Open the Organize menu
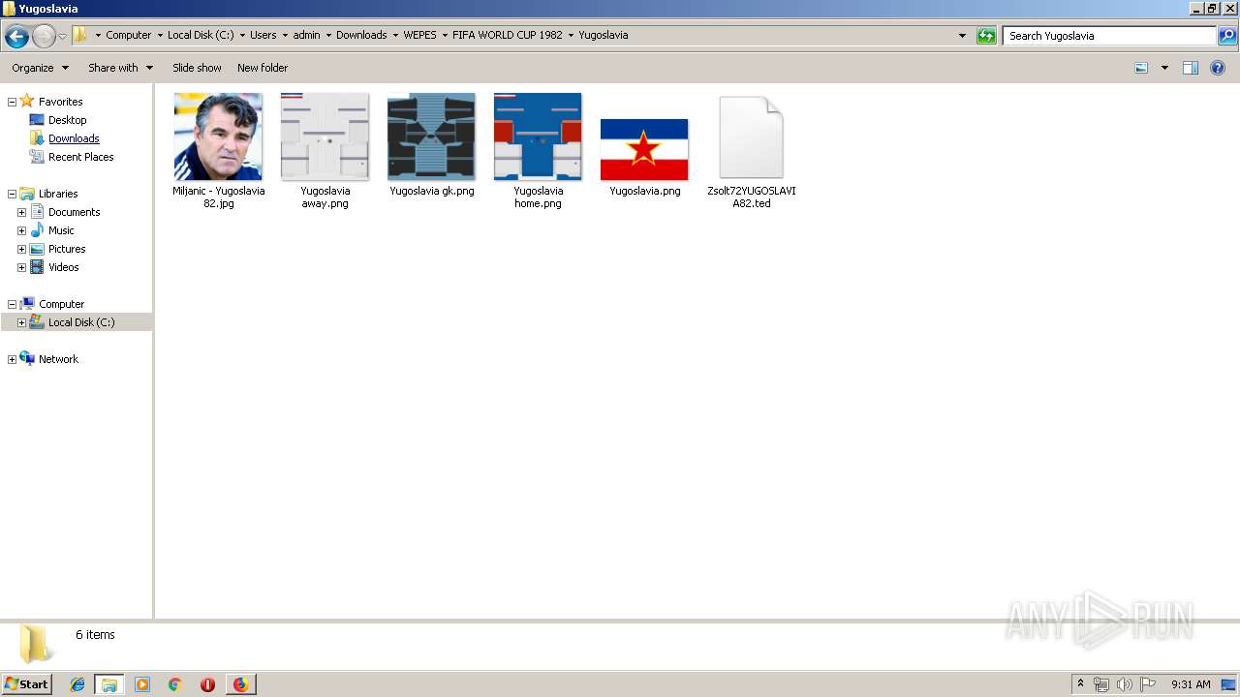This screenshot has height=697, width=1240. [40, 68]
